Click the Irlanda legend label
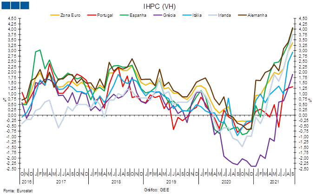 click(x=224, y=15)
